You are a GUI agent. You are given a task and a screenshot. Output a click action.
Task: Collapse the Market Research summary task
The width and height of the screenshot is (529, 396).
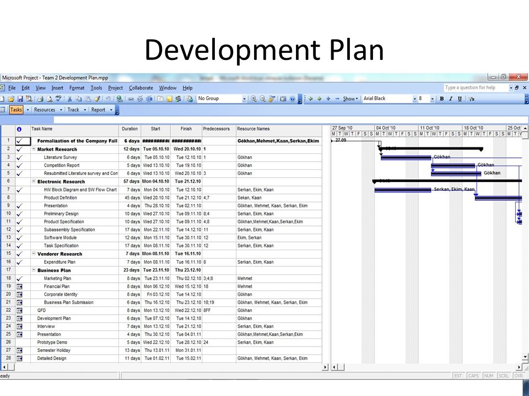point(34,149)
